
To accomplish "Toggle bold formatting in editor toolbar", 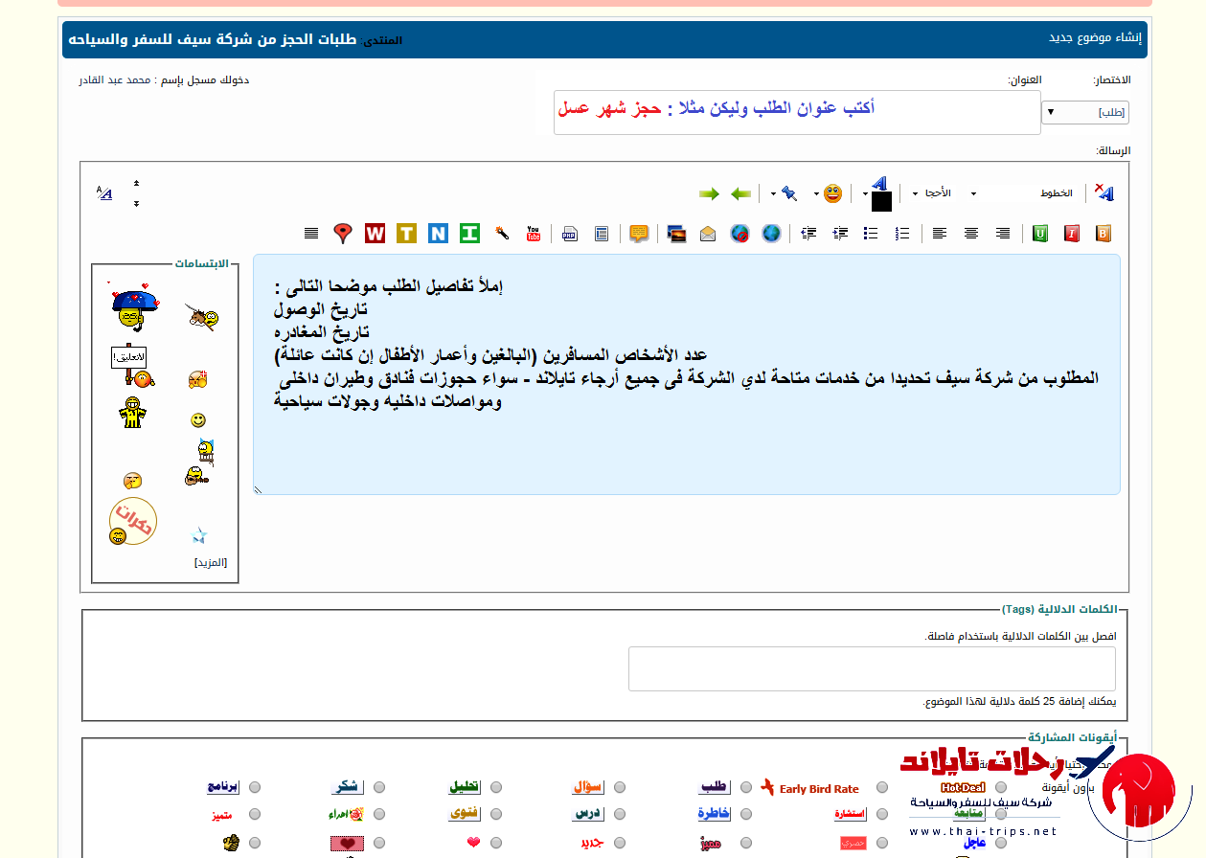I will pos(1103,233).
